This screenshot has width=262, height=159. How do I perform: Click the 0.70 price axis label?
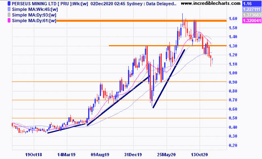pos(233,100)
